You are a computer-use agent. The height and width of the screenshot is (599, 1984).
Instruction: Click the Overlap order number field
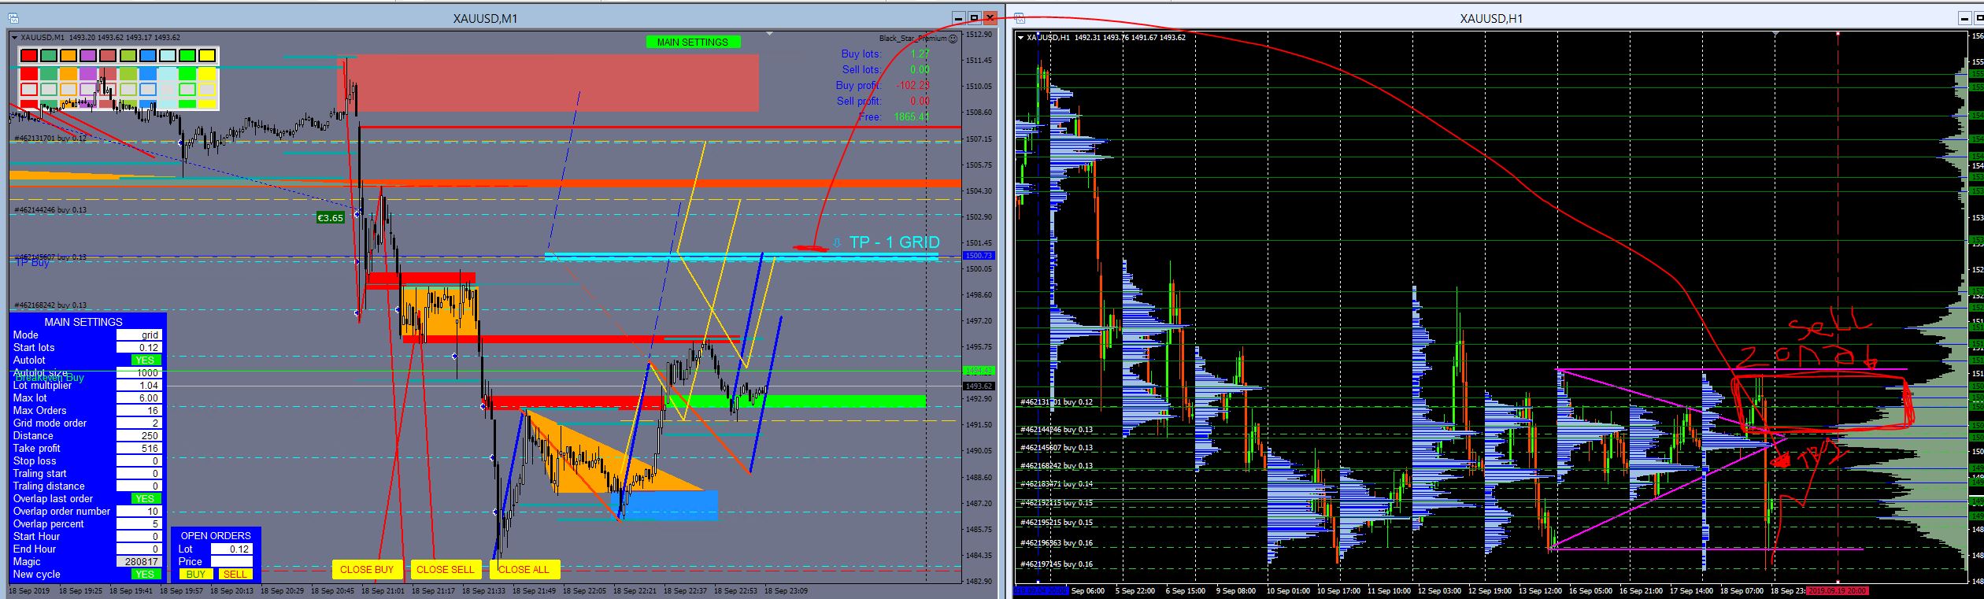[x=139, y=511]
